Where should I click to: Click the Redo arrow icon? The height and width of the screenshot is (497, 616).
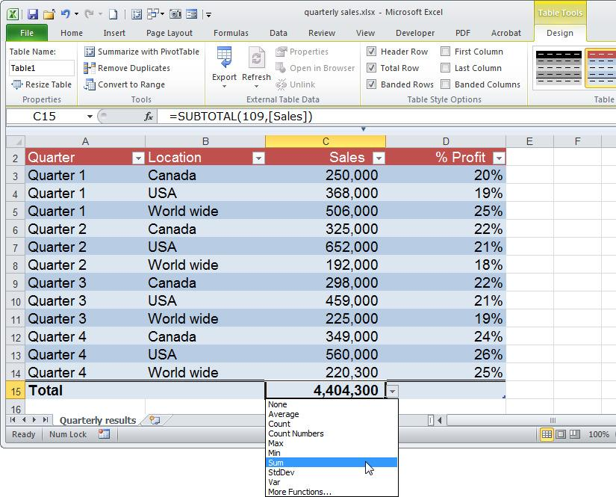(x=90, y=14)
